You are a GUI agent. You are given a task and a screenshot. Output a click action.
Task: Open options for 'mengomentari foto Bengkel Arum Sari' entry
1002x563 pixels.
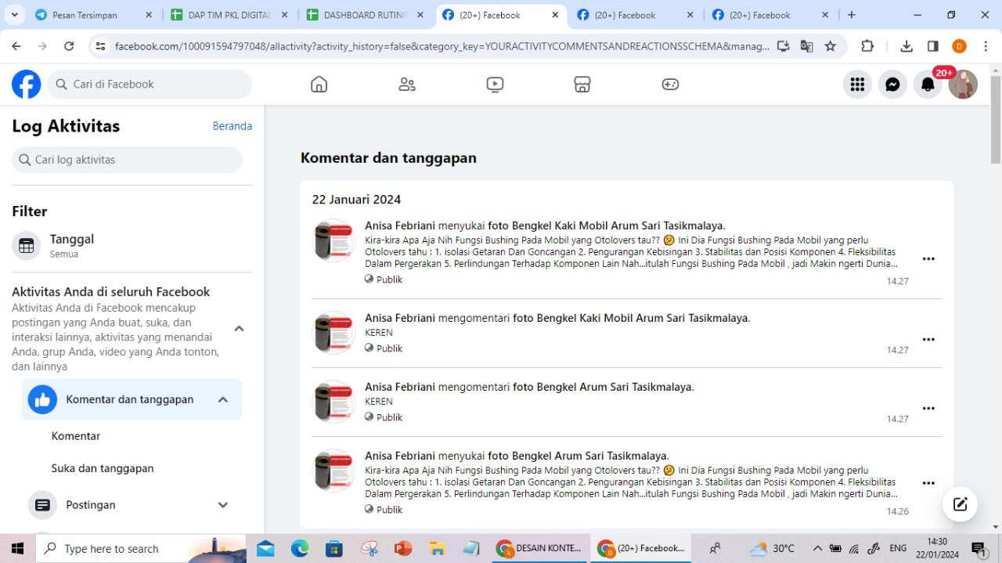928,409
